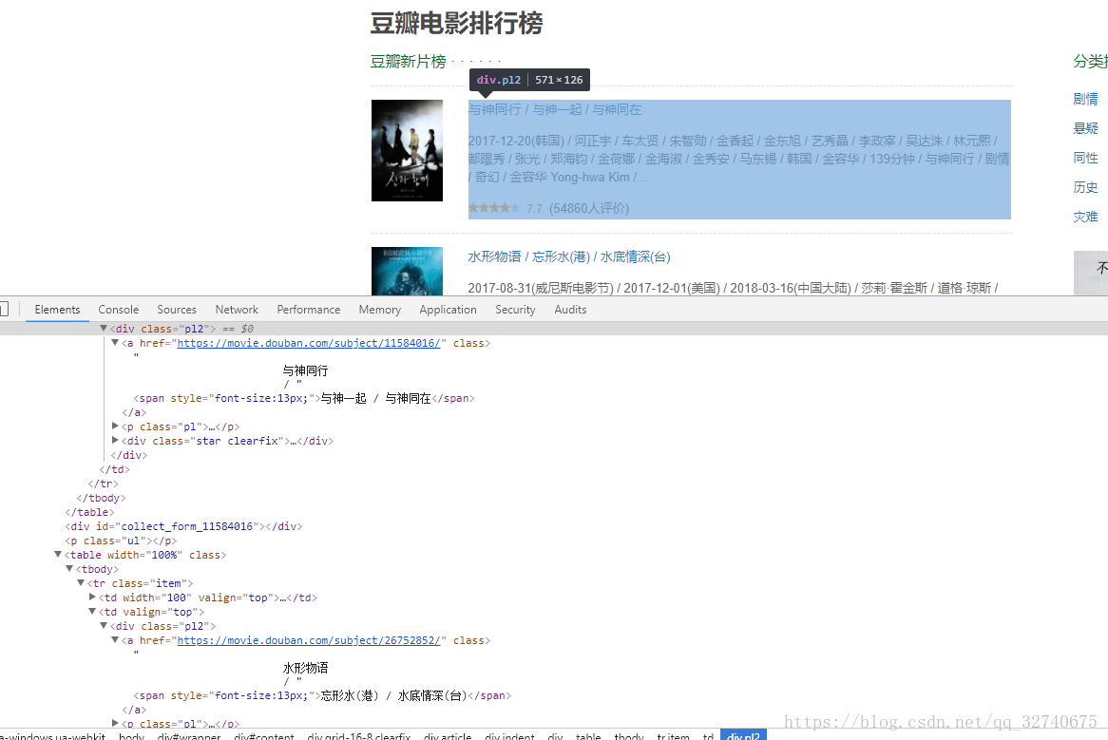Collapse the tbody node under table width="100%"

tap(69, 568)
